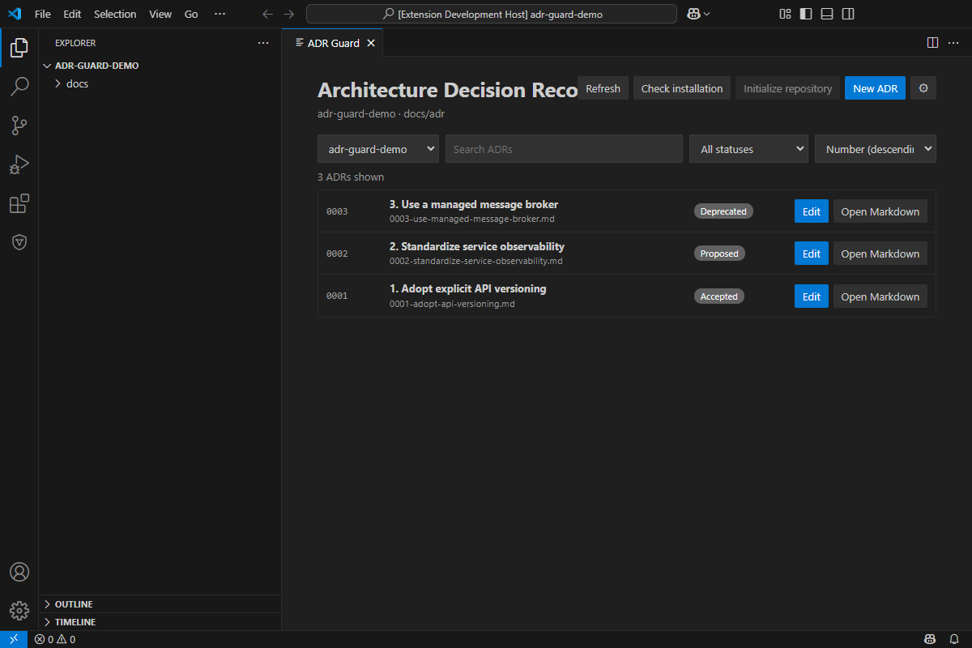Click title '3. Use a managed message broker'
Screen dimensions: 972x648
474,204
